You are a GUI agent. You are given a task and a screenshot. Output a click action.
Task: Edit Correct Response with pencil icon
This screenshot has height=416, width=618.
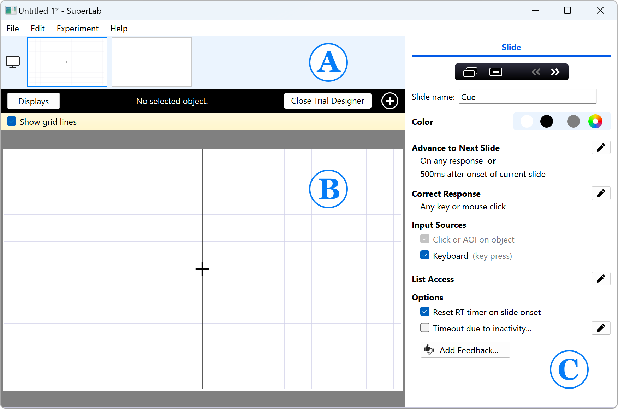(601, 193)
